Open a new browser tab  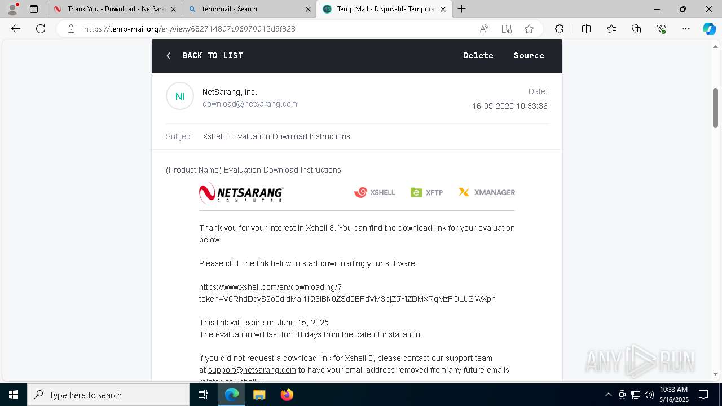point(462,9)
